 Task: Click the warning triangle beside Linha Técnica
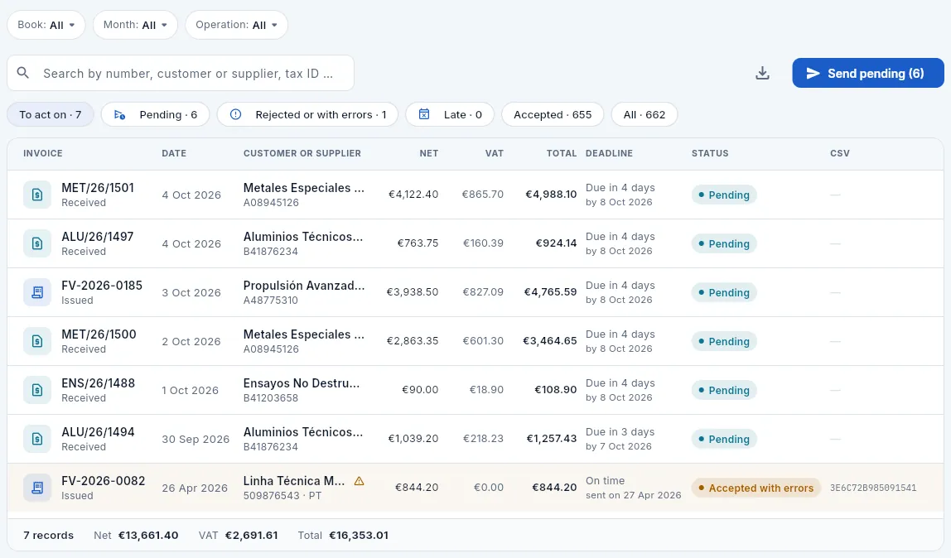[359, 481]
